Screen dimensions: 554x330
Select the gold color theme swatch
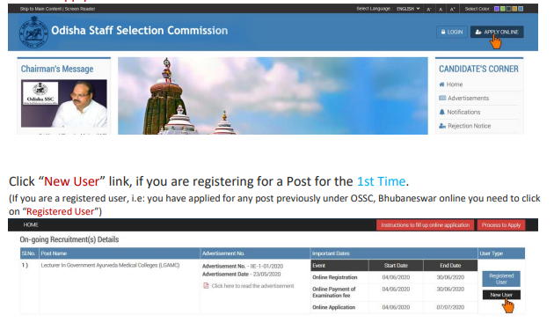point(514,9)
